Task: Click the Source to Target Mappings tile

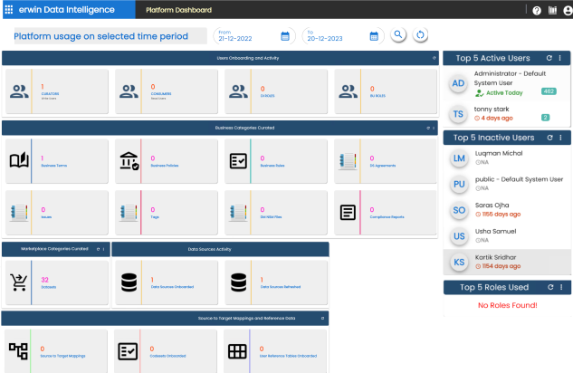Action: coord(55,350)
